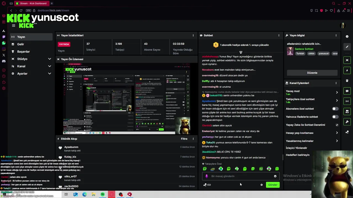This screenshot has width=353, height=198.
Task: Open the Yayın sidebar item
Action: click(31, 37)
